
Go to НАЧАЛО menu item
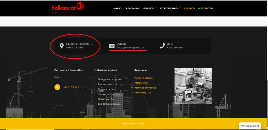117,8
